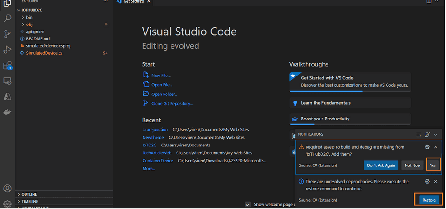
Task: Open recent project IoTD2C
Action: pyautogui.click(x=149, y=145)
